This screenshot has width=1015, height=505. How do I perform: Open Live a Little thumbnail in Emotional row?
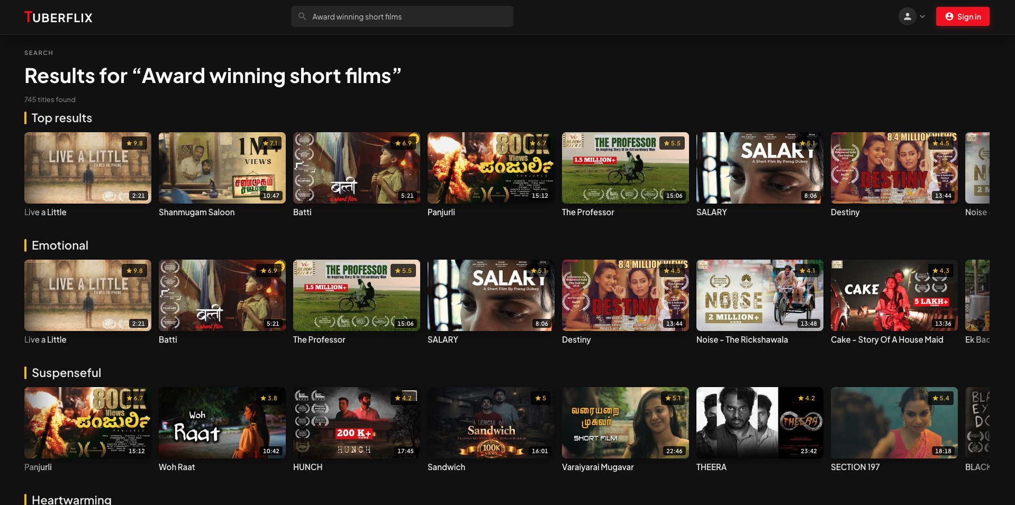click(x=88, y=295)
